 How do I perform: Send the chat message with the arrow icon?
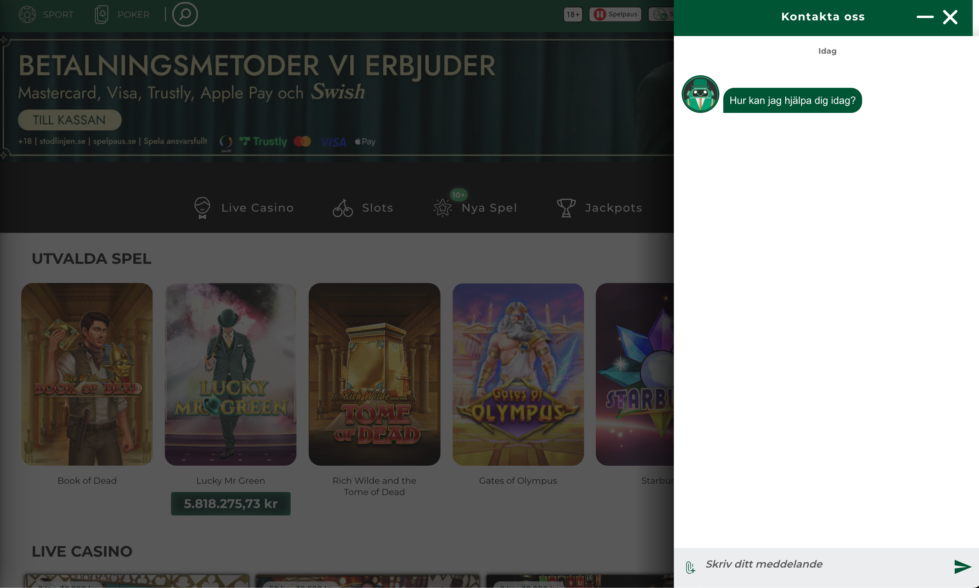pyautogui.click(x=963, y=566)
